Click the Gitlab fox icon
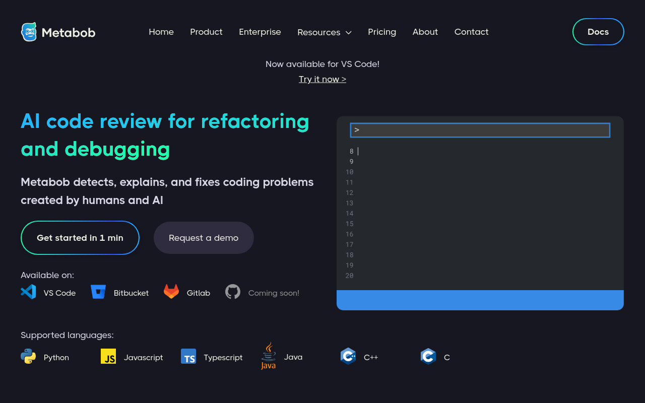 click(171, 292)
